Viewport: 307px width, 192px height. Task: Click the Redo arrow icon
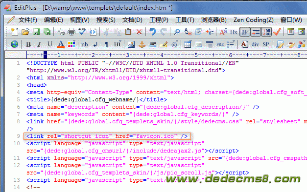(163, 32)
